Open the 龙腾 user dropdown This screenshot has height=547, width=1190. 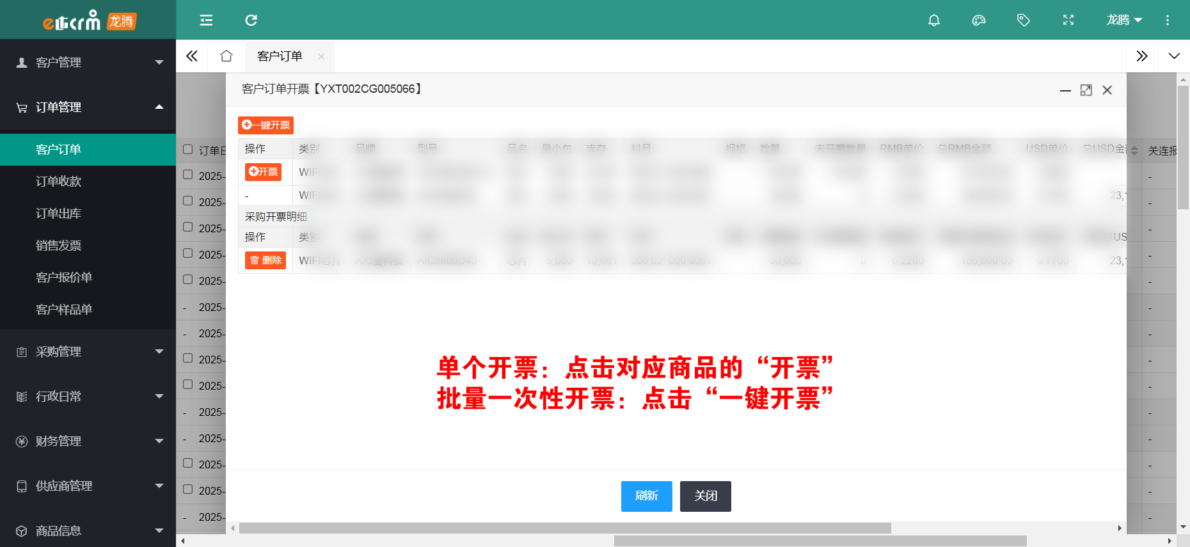click(1123, 20)
